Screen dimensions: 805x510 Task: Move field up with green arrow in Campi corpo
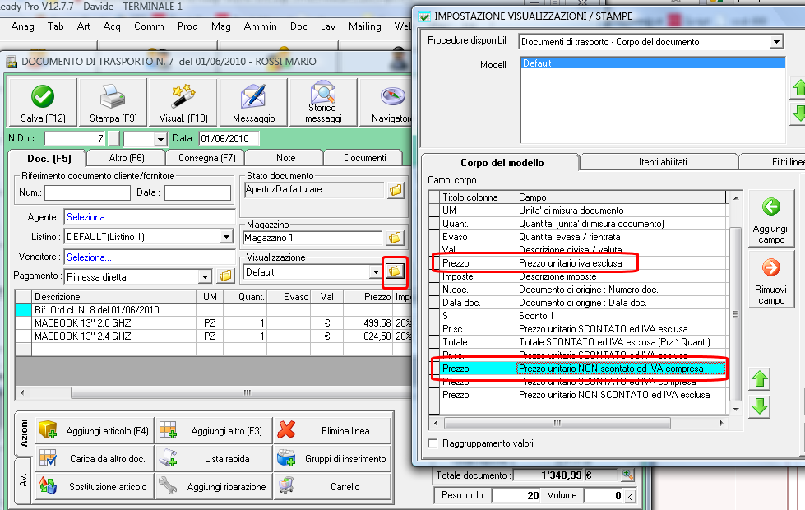pos(760,379)
